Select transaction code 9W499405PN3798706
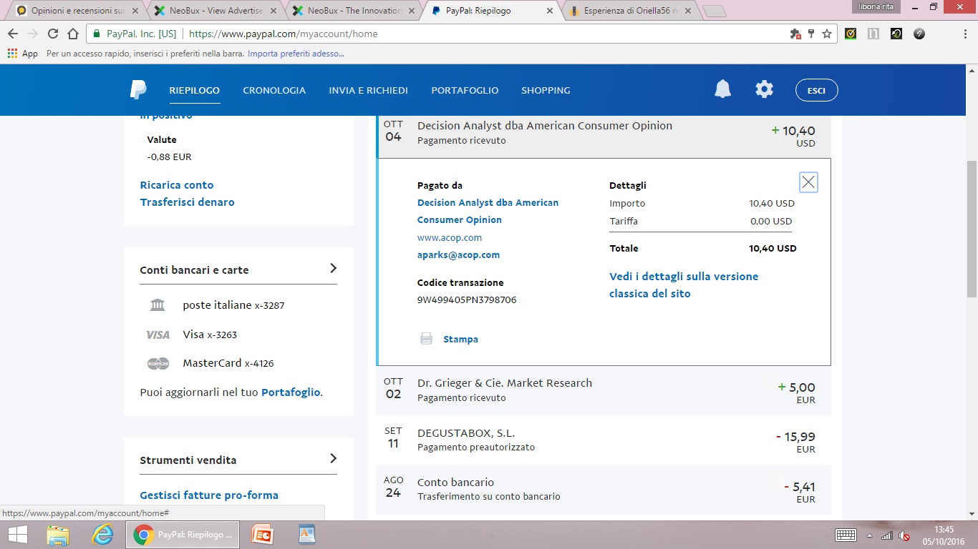 pyautogui.click(x=467, y=300)
